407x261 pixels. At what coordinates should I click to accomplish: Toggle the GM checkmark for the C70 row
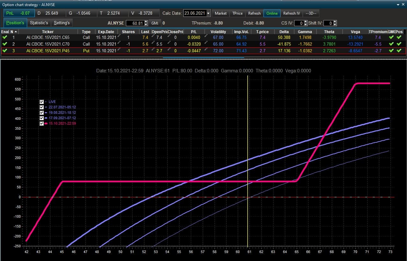tap(391, 44)
